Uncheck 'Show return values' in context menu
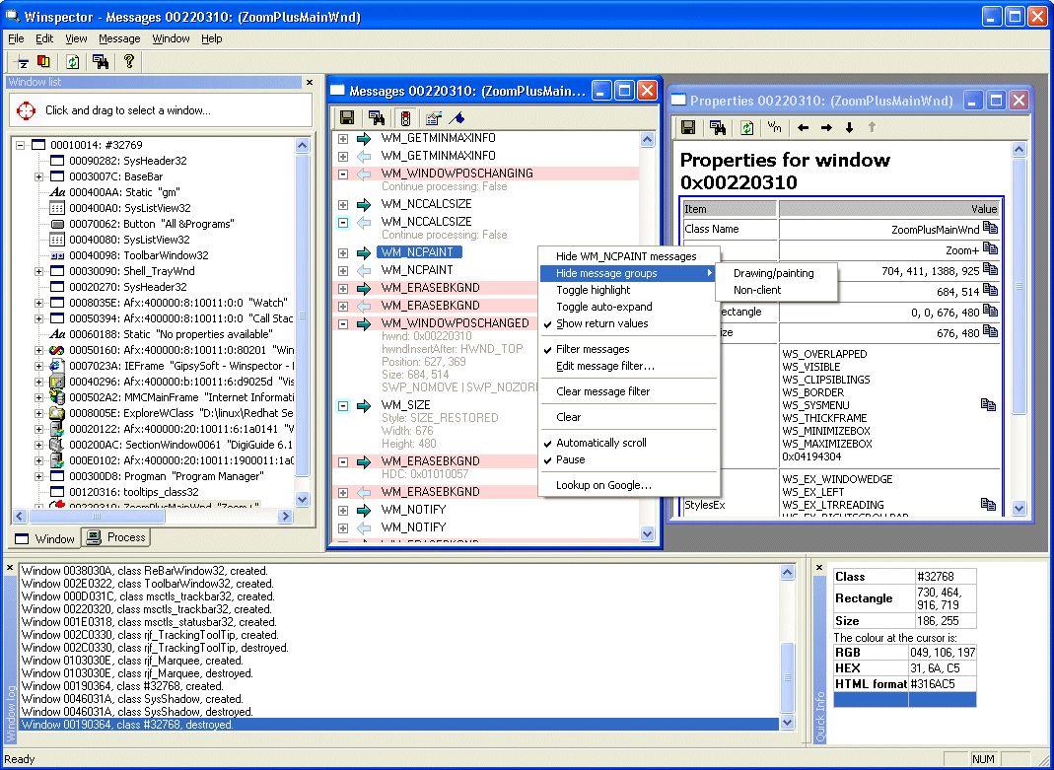1054x770 pixels. [601, 323]
